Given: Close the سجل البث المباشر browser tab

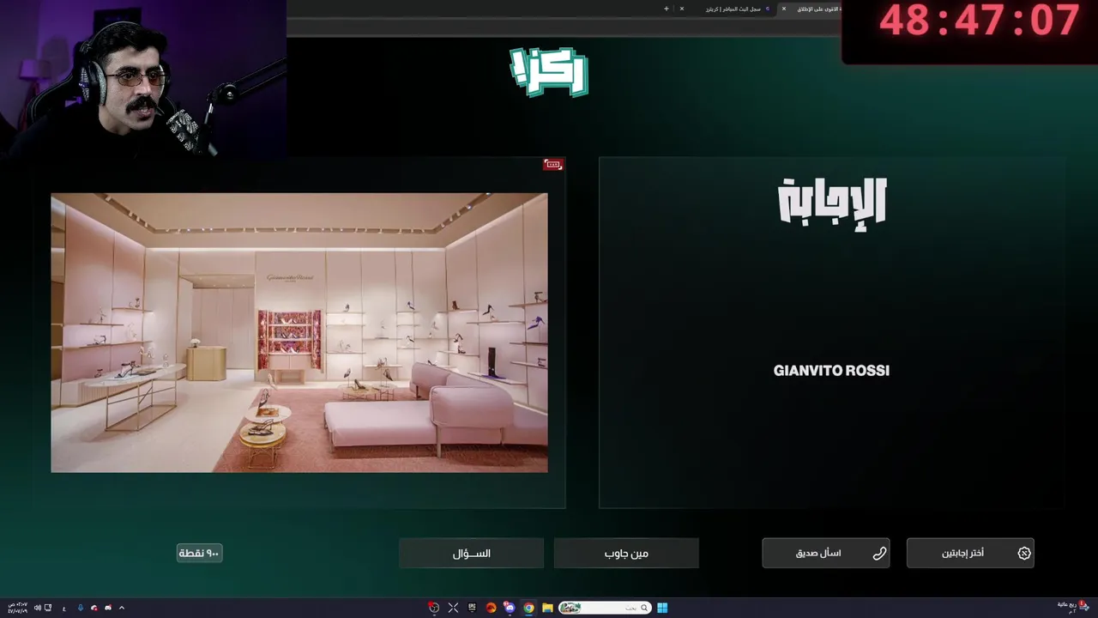Looking at the screenshot, I should tap(682, 9).
